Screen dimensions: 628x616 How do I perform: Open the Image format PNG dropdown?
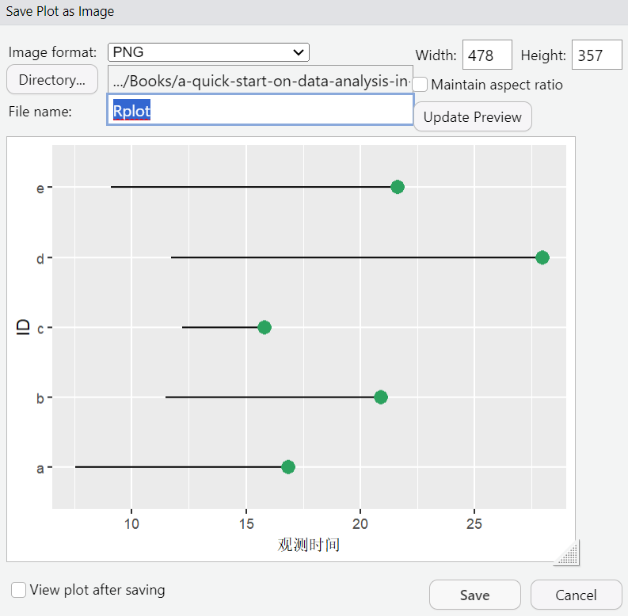point(208,52)
